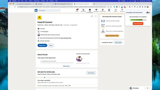Open My Network nav icon
Image resolution: width=160 pixels, height=90 pixels.
click(x=83, y=10)
